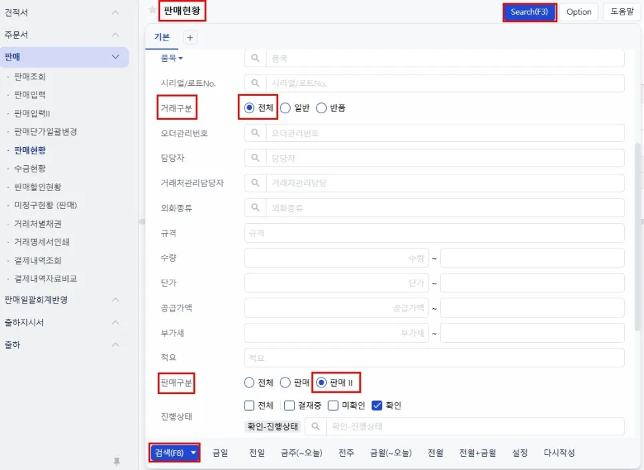This screenshot has width=644, height=470.
Task: Click the 규격 input field
Action: click(434, 234)
